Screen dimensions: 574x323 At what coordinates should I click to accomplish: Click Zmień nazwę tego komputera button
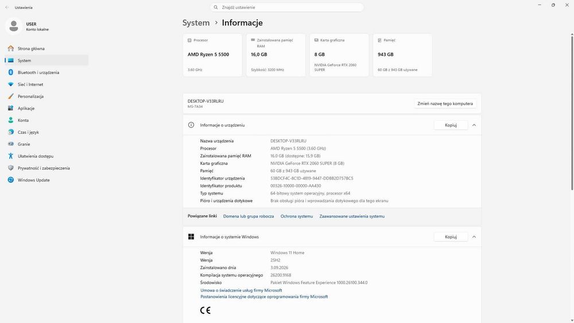445,103
